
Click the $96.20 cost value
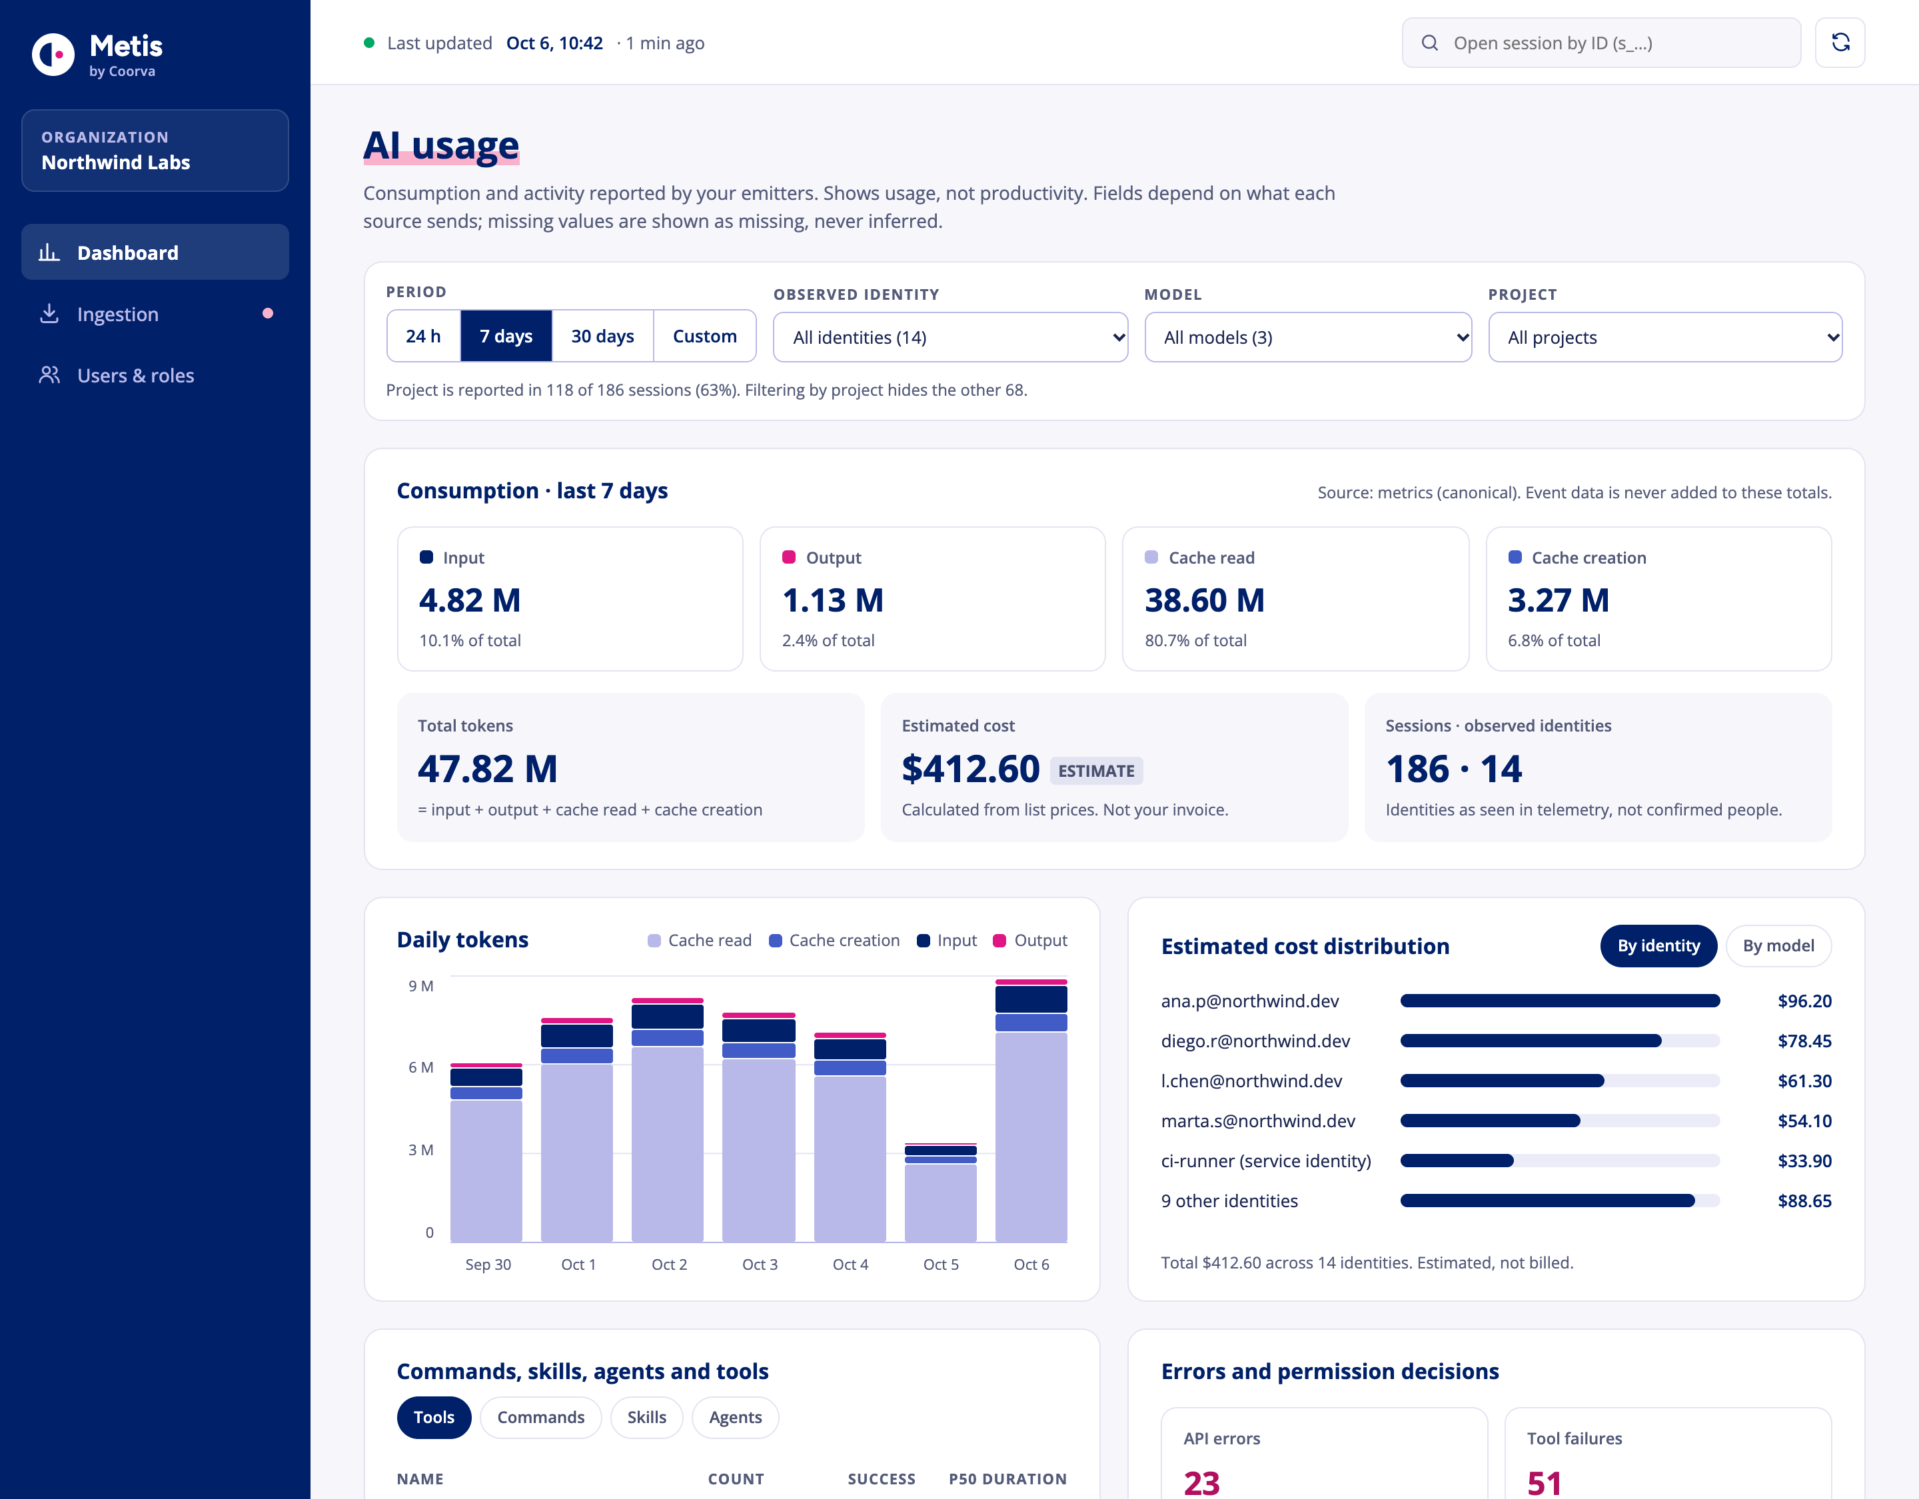(x=1804, y=1001)
